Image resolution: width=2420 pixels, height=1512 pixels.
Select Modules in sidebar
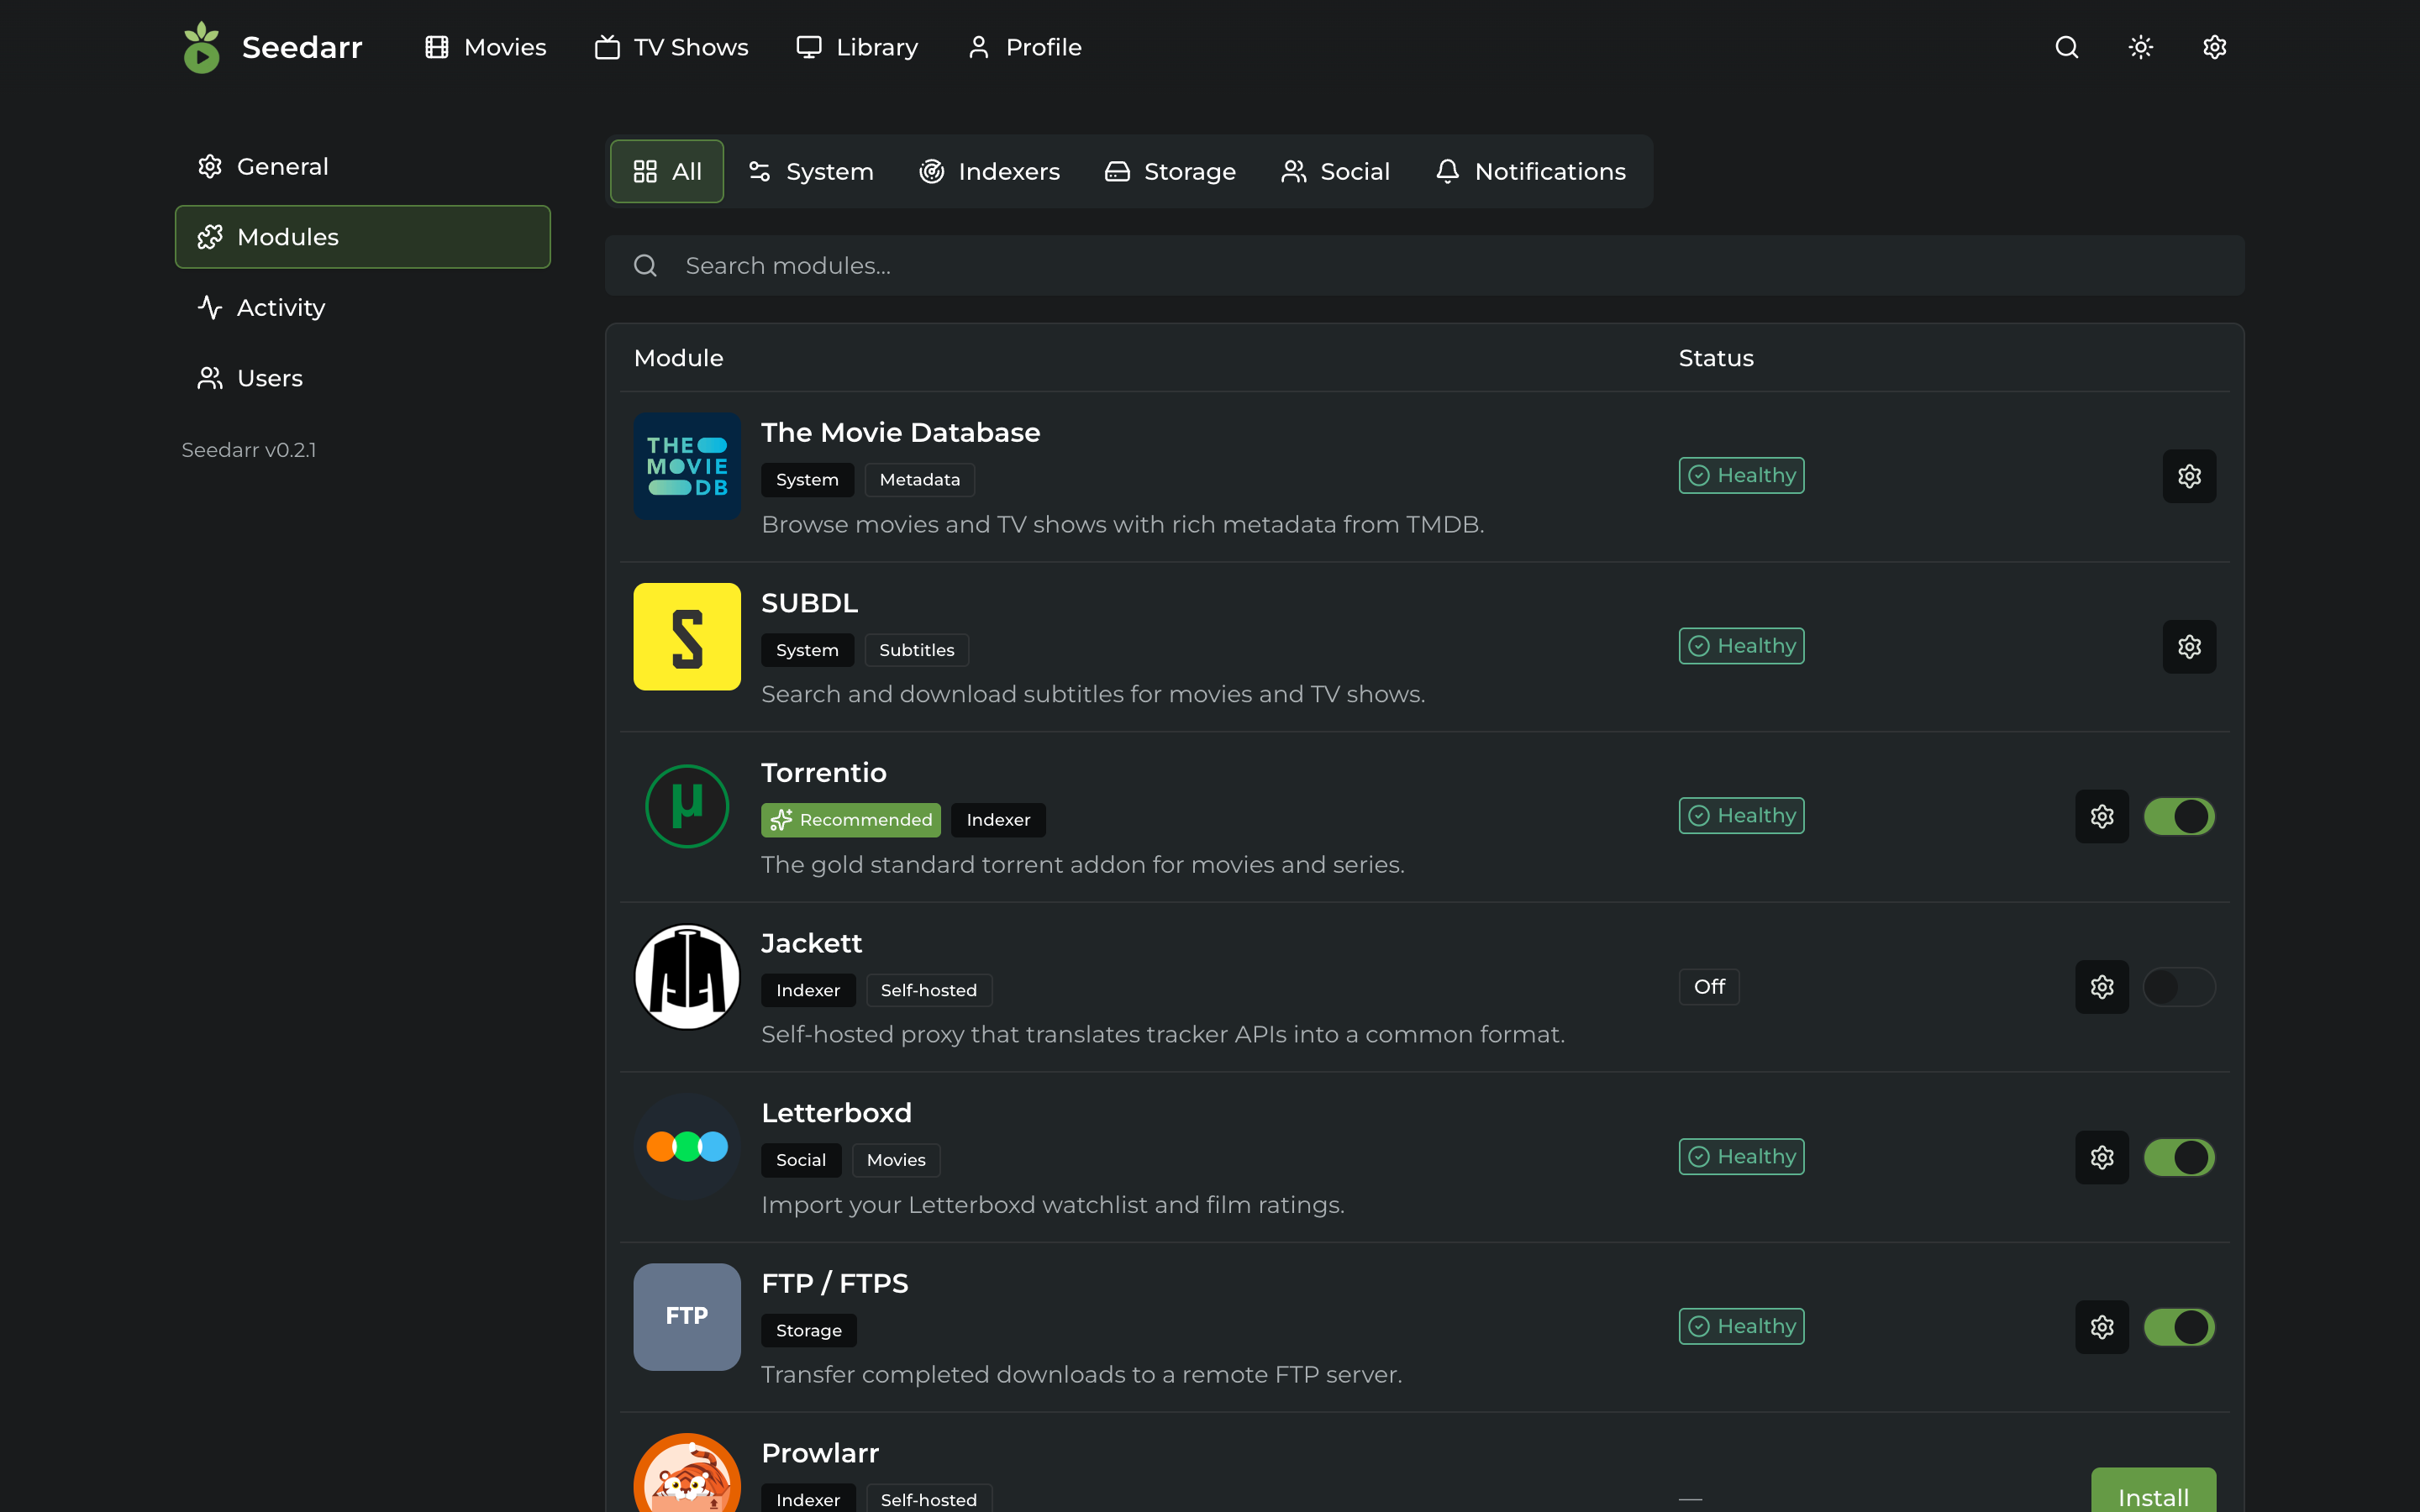coord(363,237)
